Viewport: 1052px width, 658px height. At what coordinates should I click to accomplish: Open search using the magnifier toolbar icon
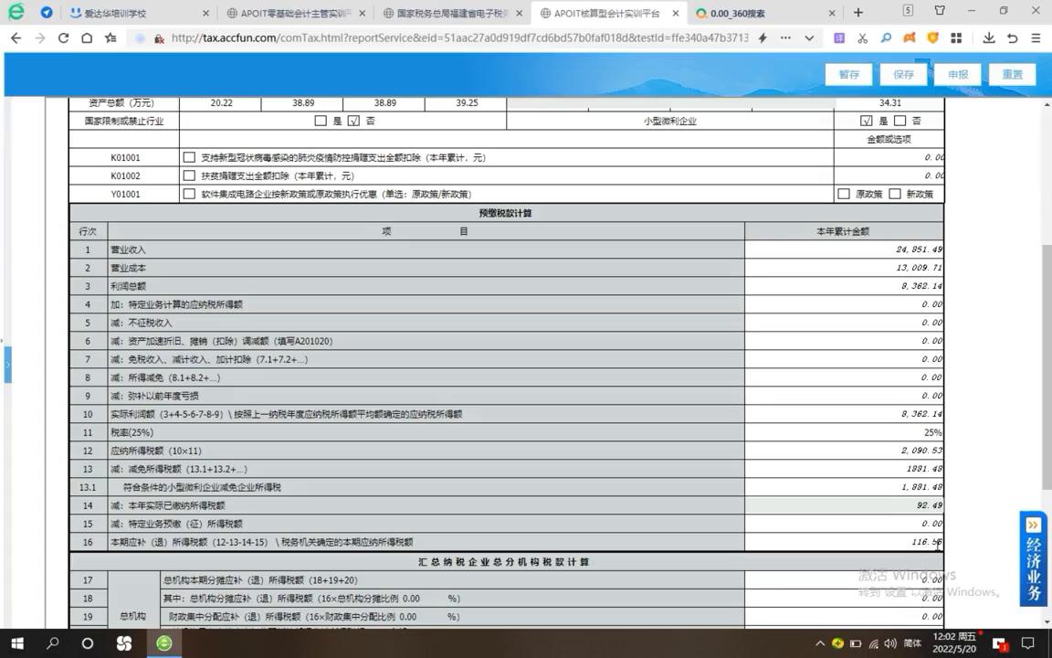886,37
